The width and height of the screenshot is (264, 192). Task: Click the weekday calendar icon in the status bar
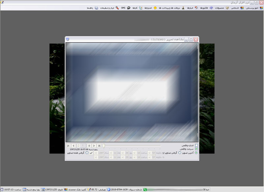24,190
